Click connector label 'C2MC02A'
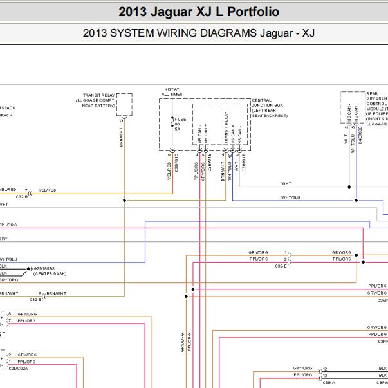 18,369
